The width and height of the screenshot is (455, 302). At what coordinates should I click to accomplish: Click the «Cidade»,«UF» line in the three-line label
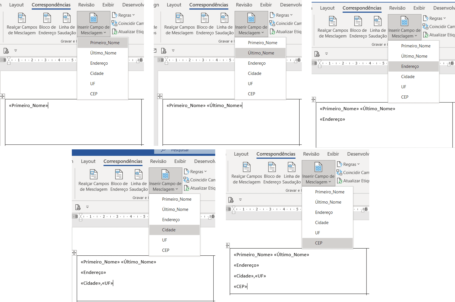tap(97, 283)
